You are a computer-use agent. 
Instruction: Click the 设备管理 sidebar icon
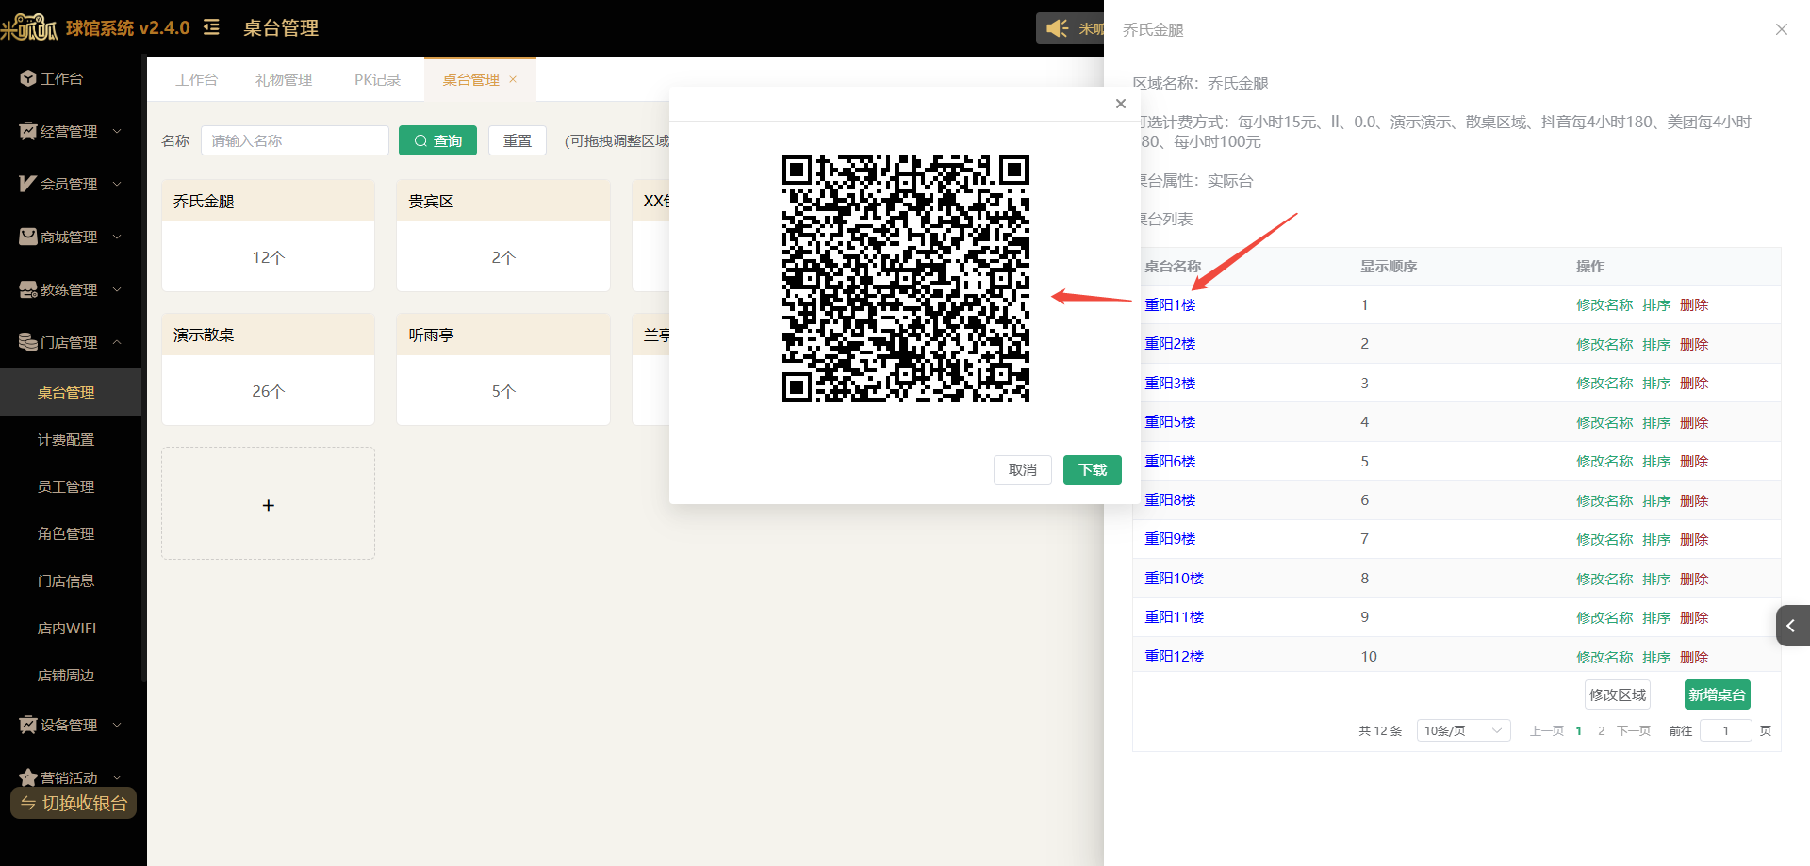(x=28, y=725)
